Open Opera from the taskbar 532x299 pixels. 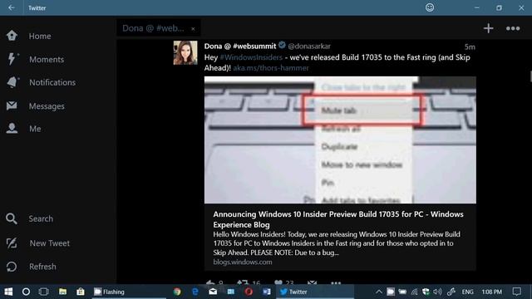(x=249, y=292)
